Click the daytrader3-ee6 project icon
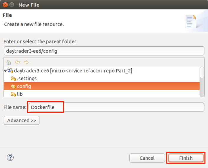 click(x=10, y=71)
